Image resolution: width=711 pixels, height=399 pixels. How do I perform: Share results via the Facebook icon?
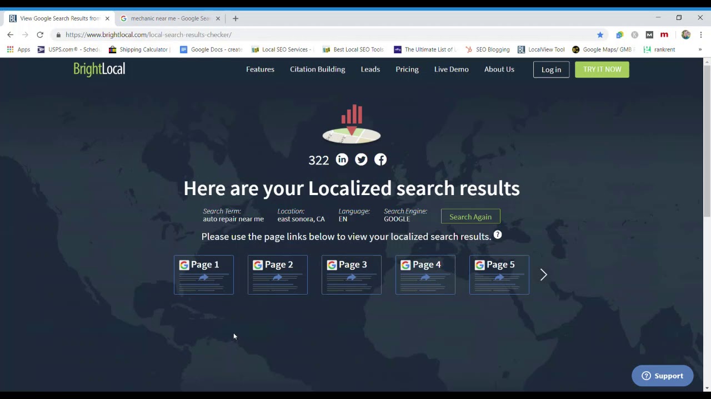[380, 160]
